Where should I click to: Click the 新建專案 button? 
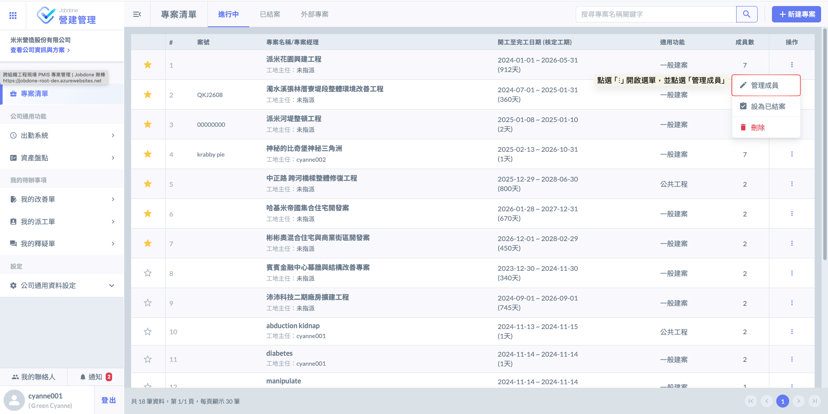pyautogui.click(x=797, y=14)
